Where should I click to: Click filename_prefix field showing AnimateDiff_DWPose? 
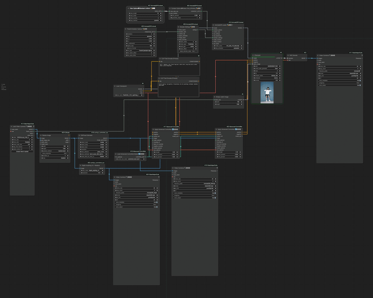point(195,183)
